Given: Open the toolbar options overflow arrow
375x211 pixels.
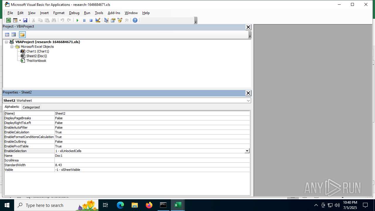Looking at the screenshot, I should tap(196, 21).
